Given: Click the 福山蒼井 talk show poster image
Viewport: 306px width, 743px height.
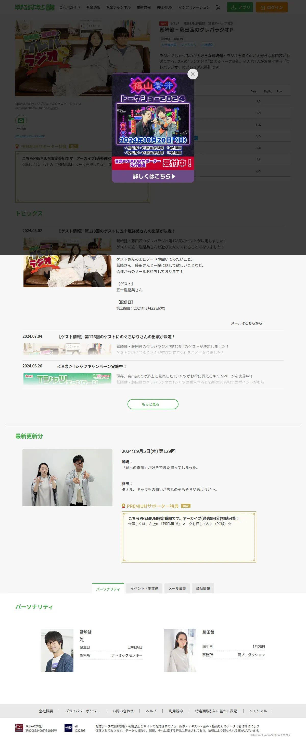Looking at the screenshot, I should click(153, 122).
